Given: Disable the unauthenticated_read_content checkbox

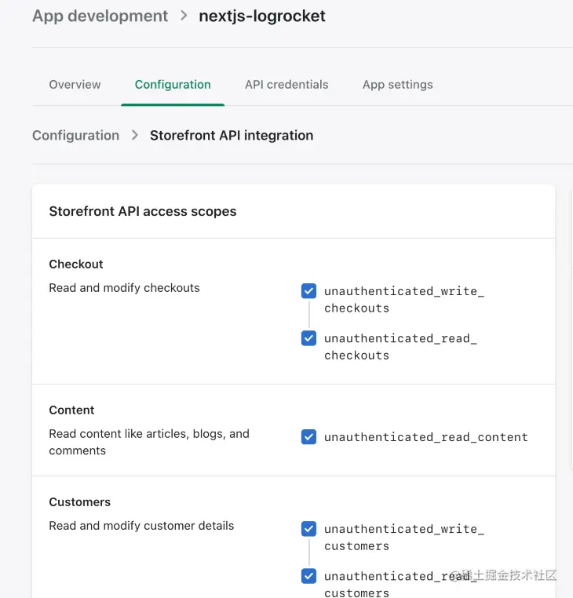Looking at the screenshot, I should [x=308, y=437].
